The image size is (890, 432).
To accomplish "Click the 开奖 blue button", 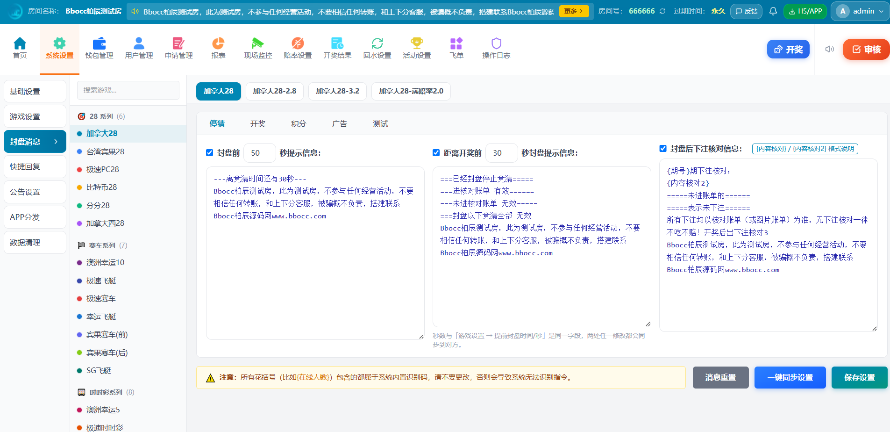I will point(788,49).
